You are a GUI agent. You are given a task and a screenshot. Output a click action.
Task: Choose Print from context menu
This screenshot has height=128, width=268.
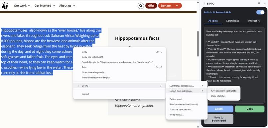tap(120, 67)
